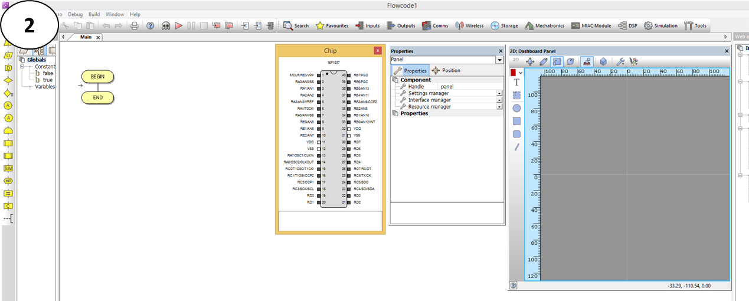Open the Simulation component menu
The height and width of the screenshot is (301, 749).
point(660,26)
